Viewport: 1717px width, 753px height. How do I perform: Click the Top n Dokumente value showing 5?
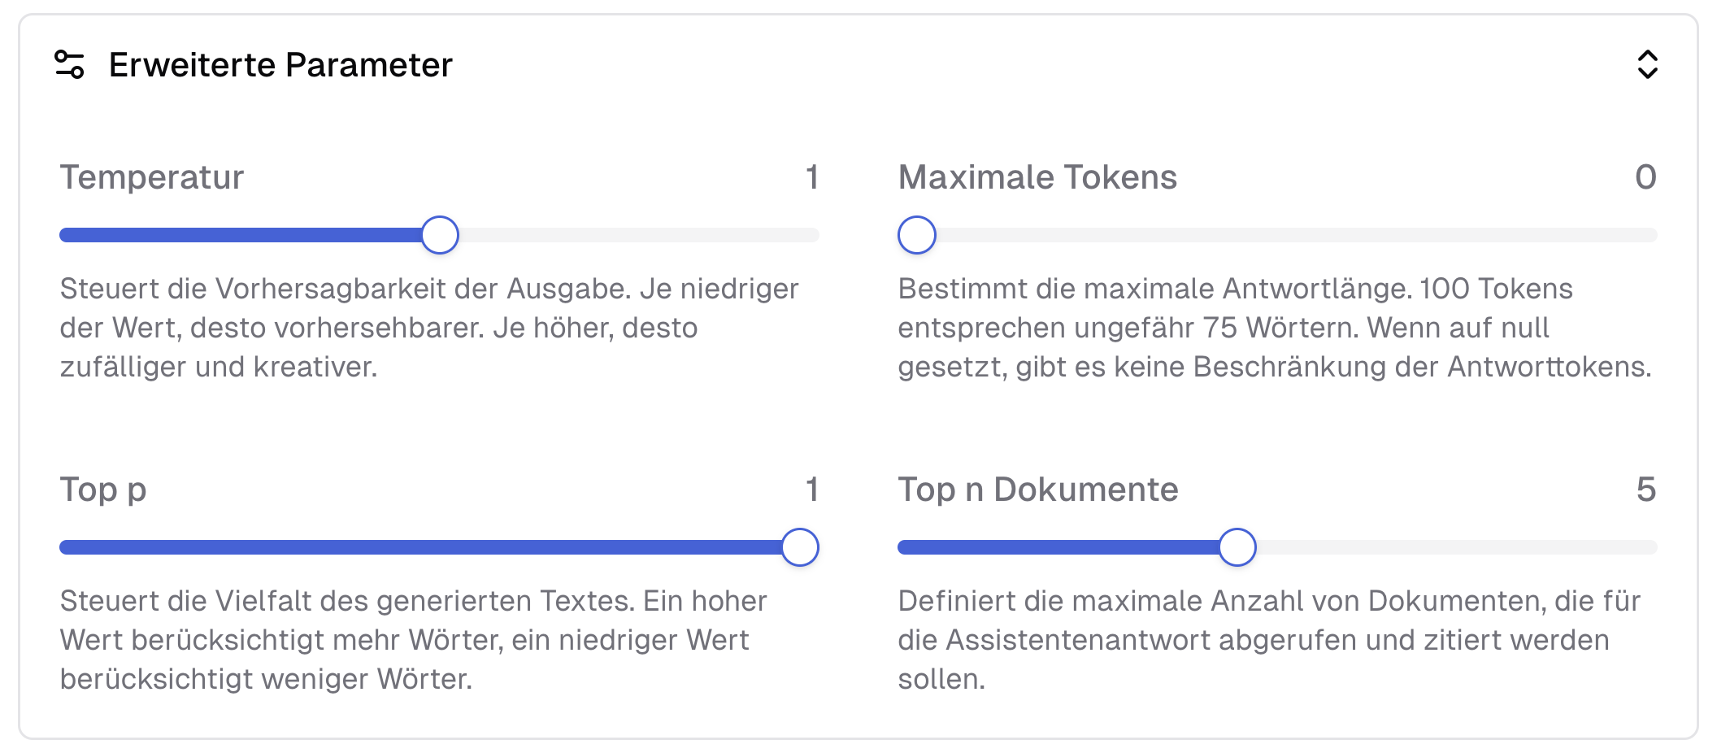(x=1648, y=490)
